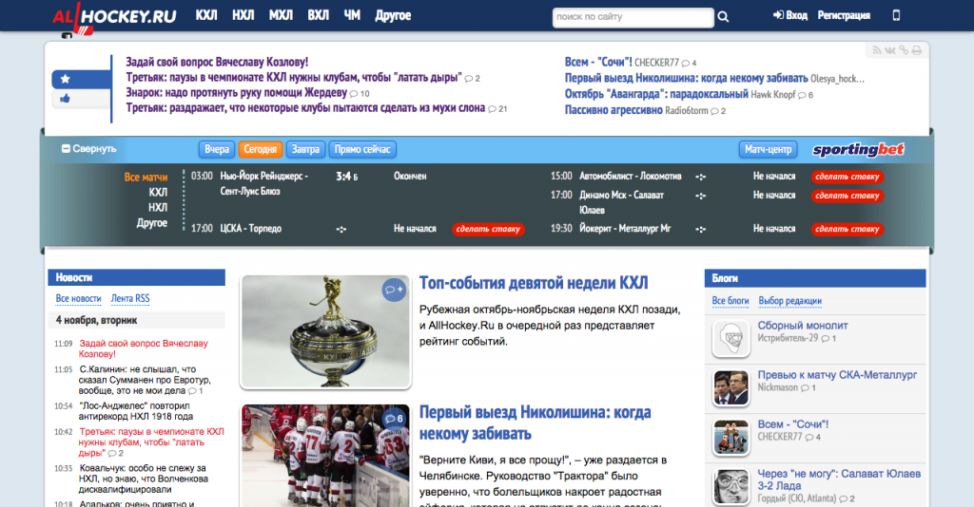Share via the VK icon
Viewport: 974px width, 507px height.
890,50
